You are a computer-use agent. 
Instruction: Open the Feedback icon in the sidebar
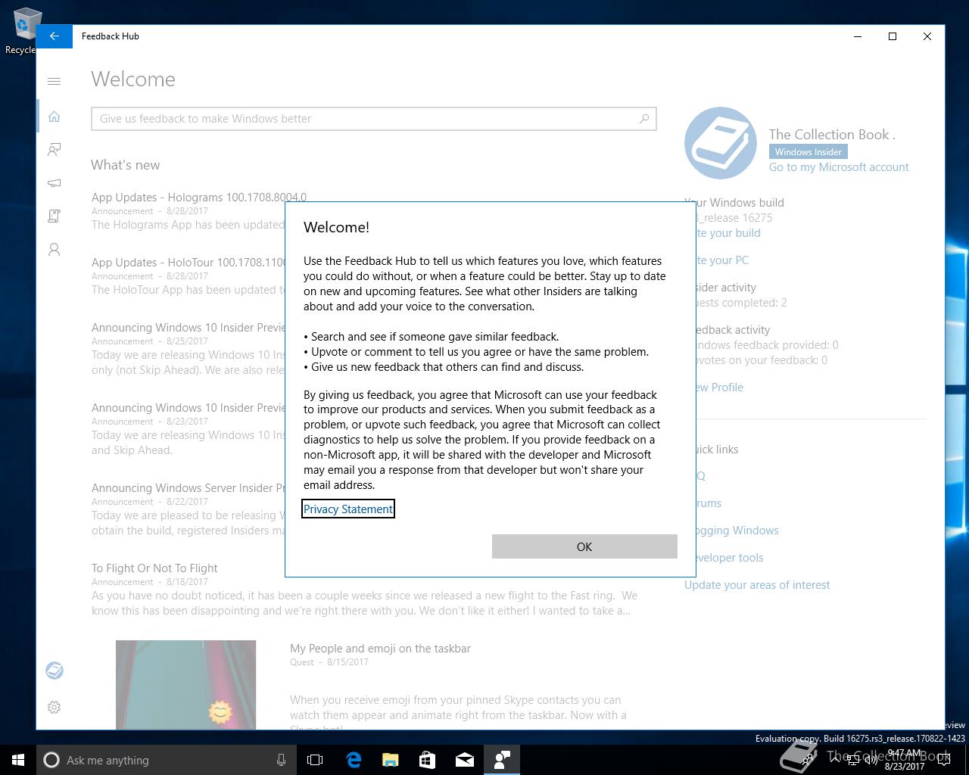[55, 150]
